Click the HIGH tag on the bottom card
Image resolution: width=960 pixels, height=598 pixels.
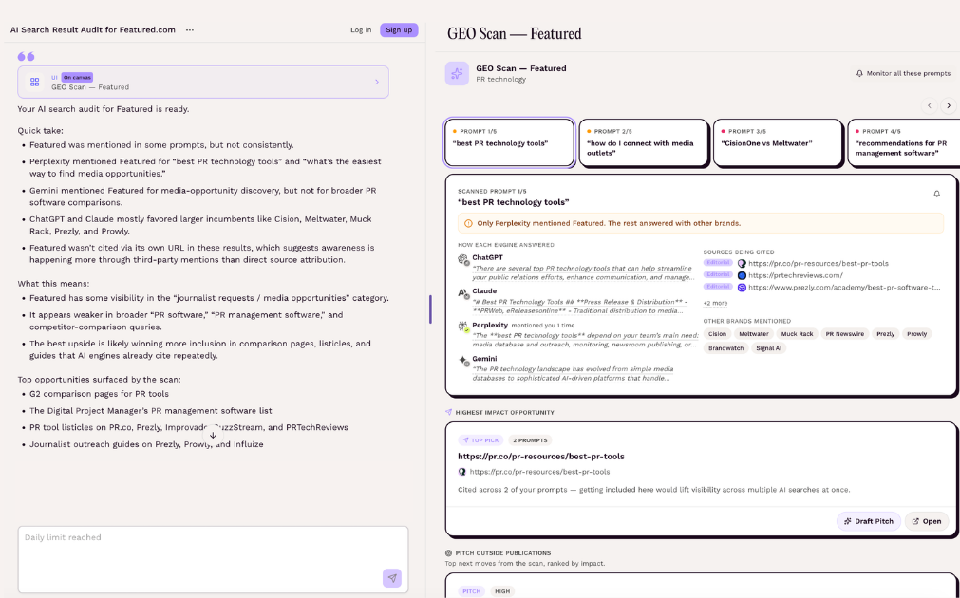pos(502,591)
